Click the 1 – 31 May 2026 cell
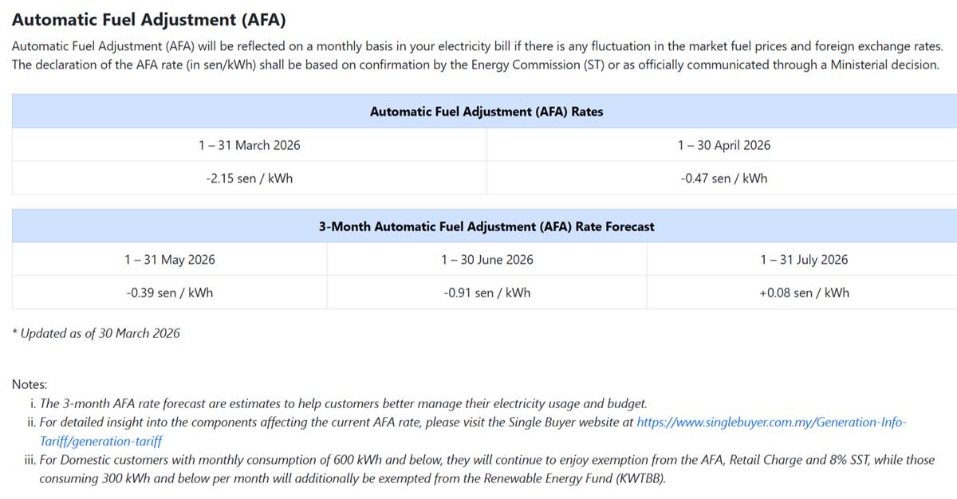957x499 pixels. (x=169, y=260)
